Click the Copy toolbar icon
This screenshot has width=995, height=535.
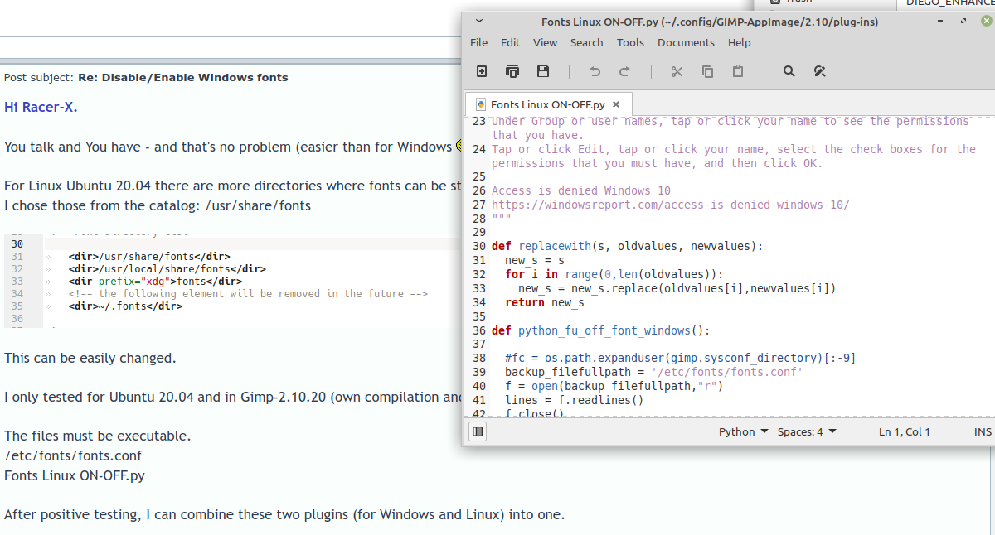(707, 72)
